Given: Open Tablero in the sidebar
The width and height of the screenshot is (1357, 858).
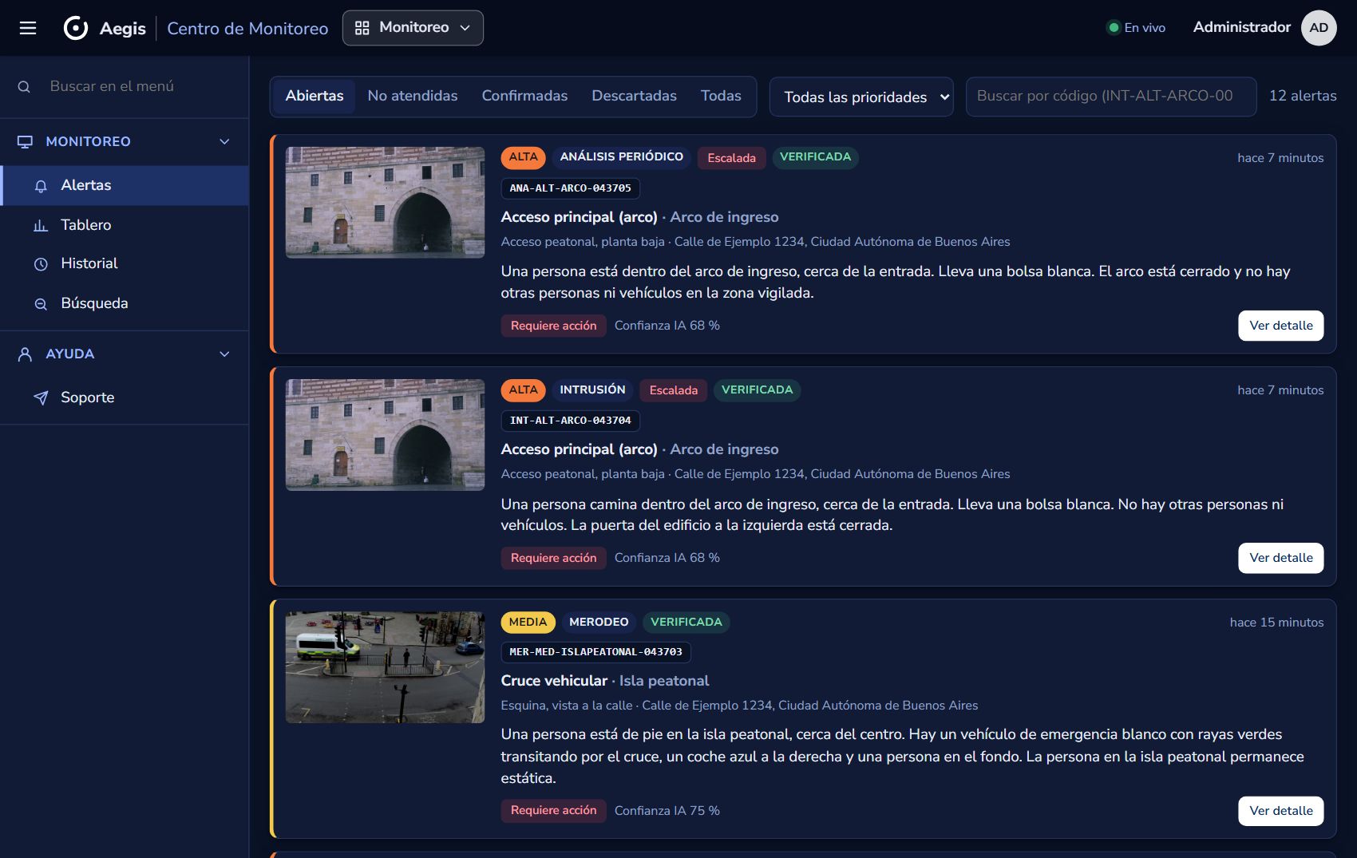Looking at the screenshot, I should [125, 225].
